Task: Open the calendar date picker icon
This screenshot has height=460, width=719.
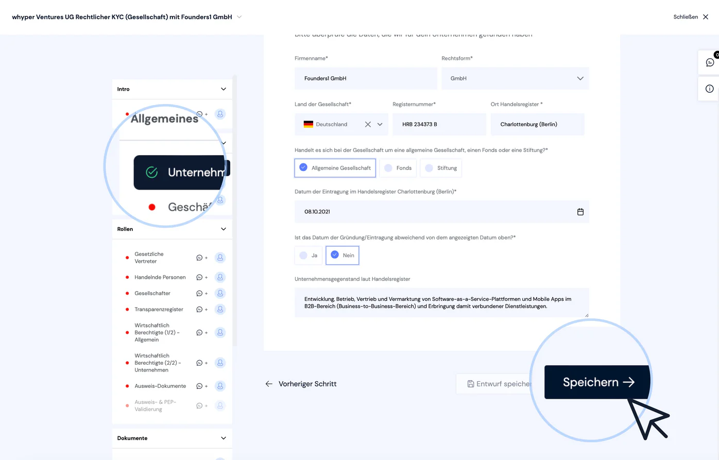Action: coord(580,212)
